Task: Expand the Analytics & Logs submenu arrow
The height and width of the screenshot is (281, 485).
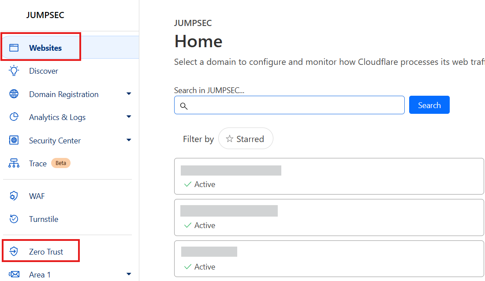Action: pyautogui.click(x=129, y=117)
